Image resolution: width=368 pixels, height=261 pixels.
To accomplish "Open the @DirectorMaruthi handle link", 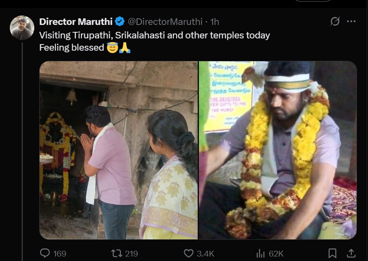I will tap(165, 22).
